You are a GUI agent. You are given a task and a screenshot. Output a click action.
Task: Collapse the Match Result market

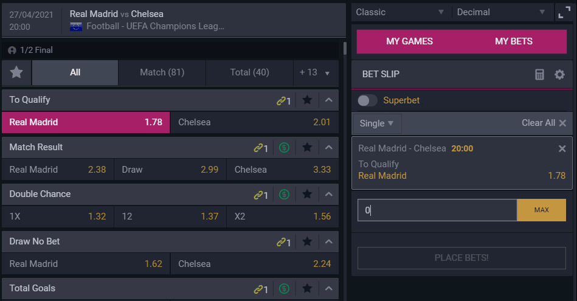(328, 147)
